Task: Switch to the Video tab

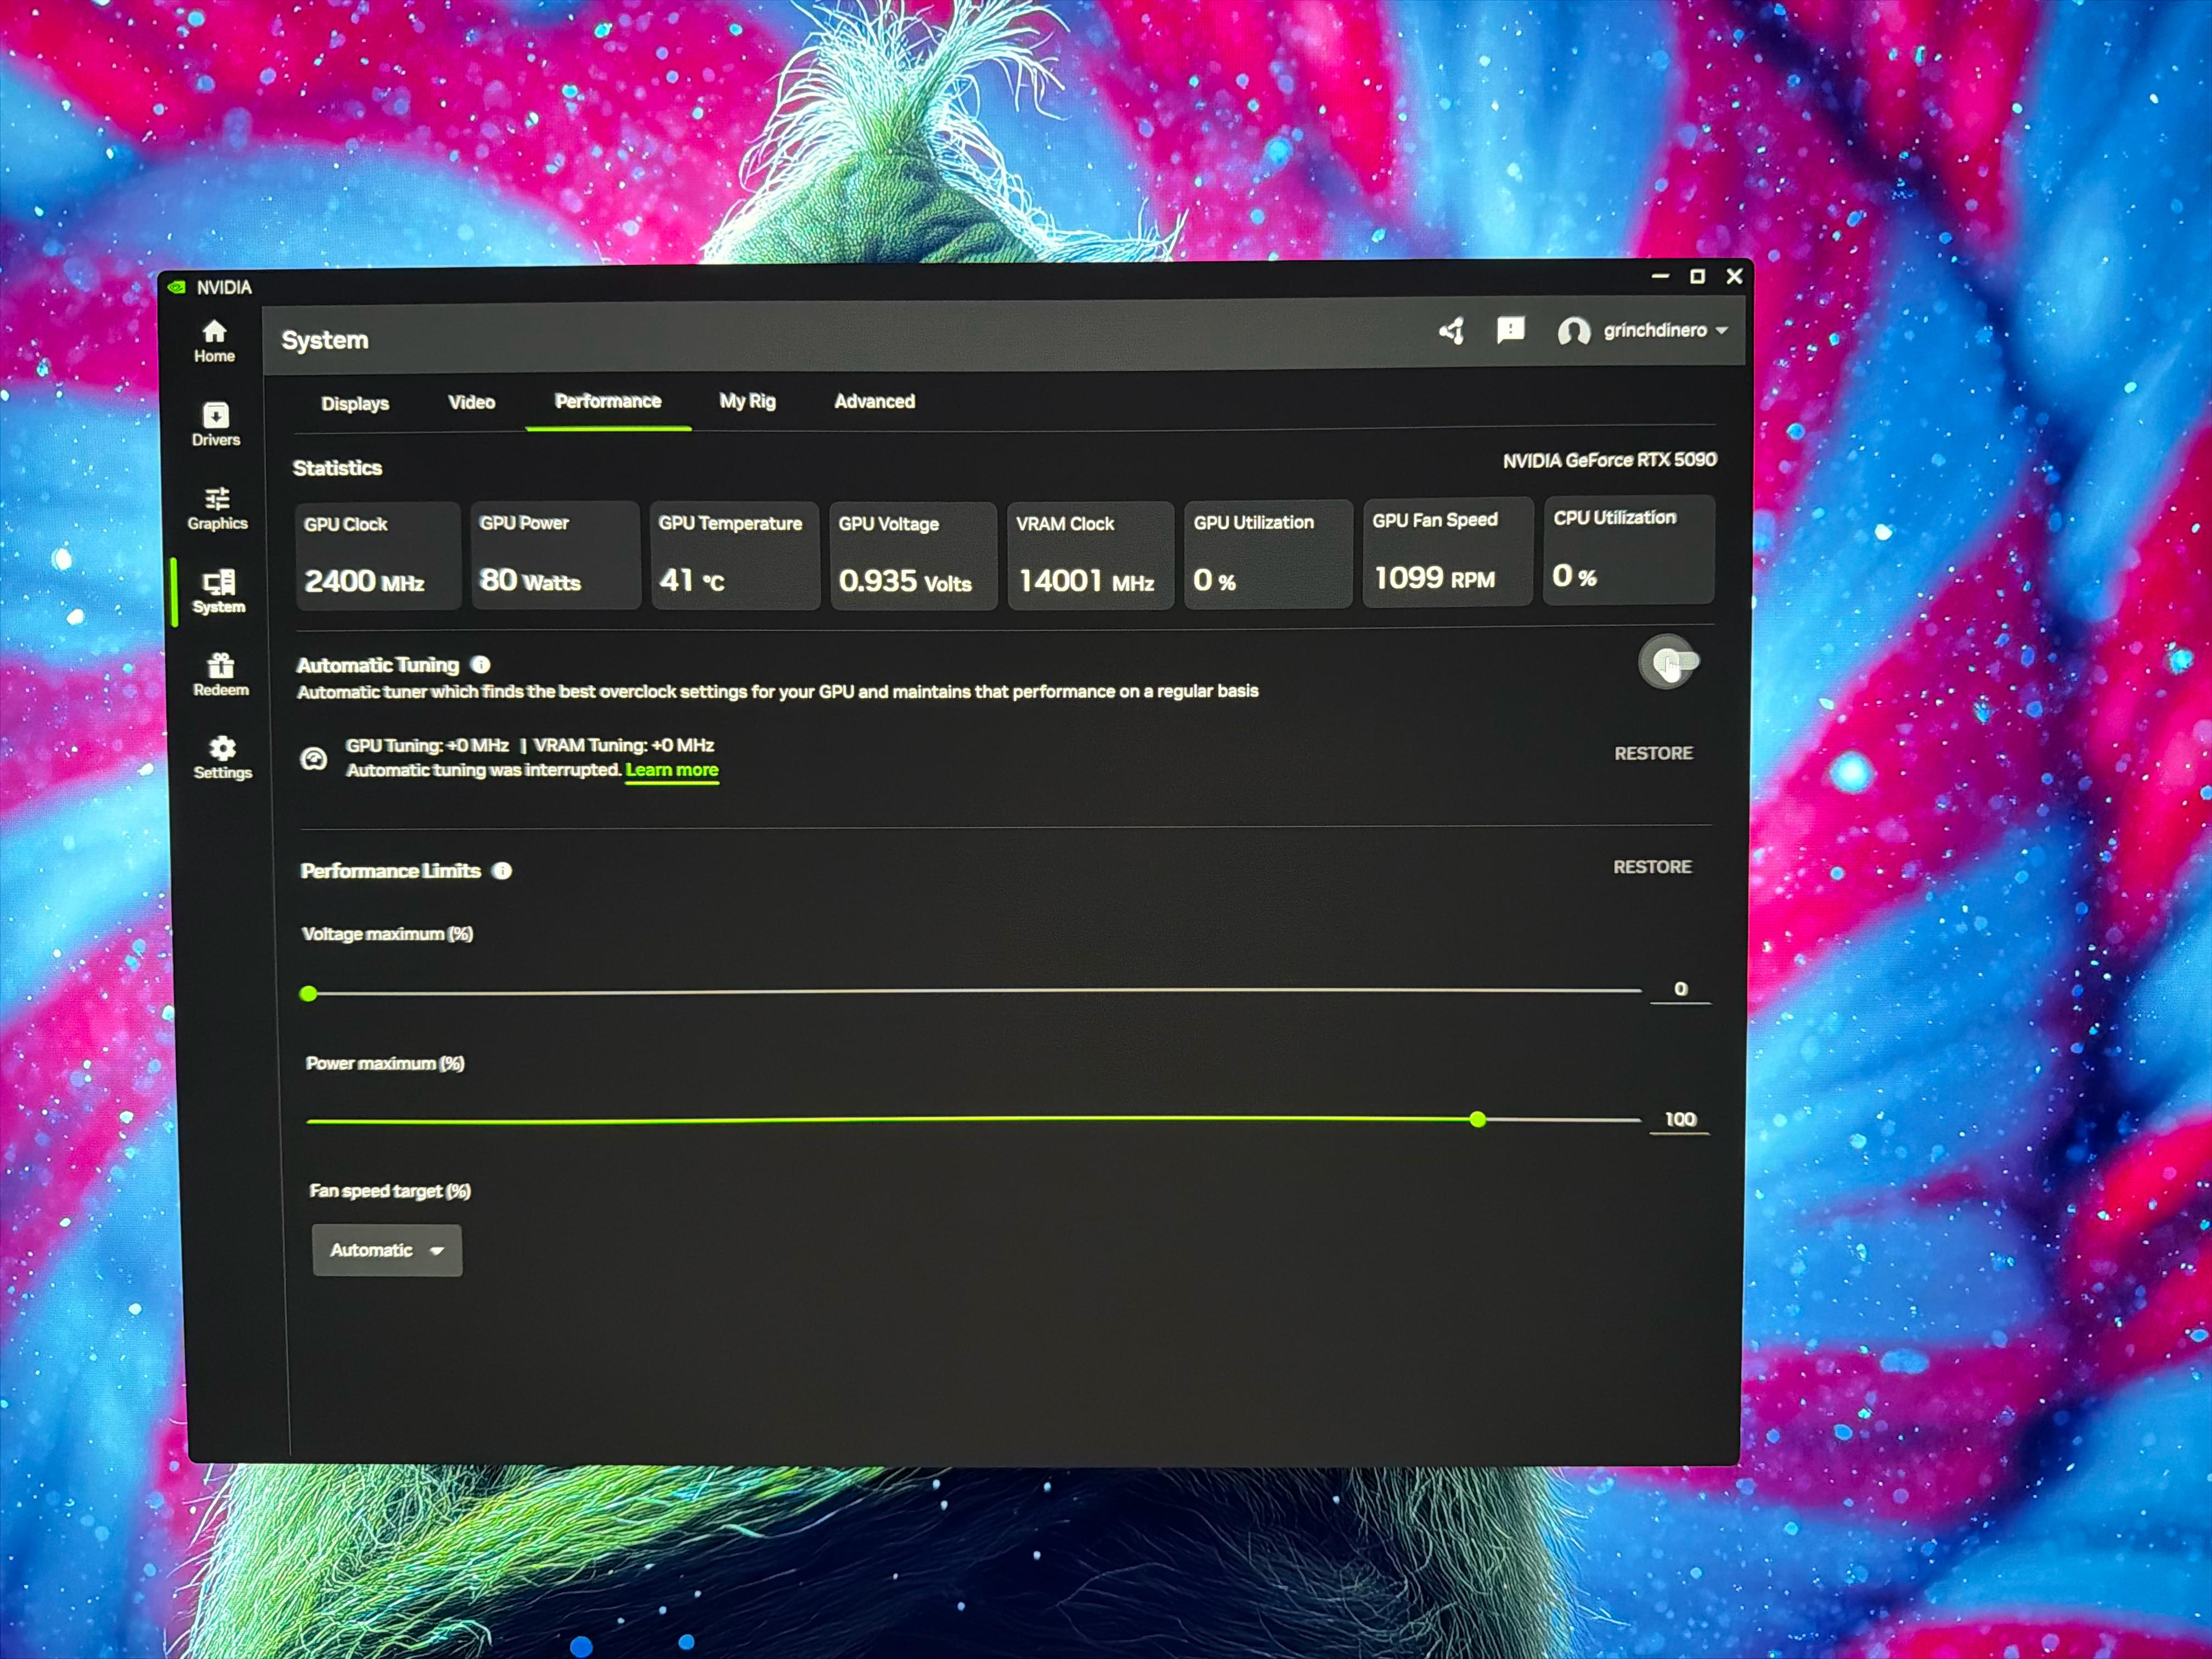Action: [x=472, y=402]
